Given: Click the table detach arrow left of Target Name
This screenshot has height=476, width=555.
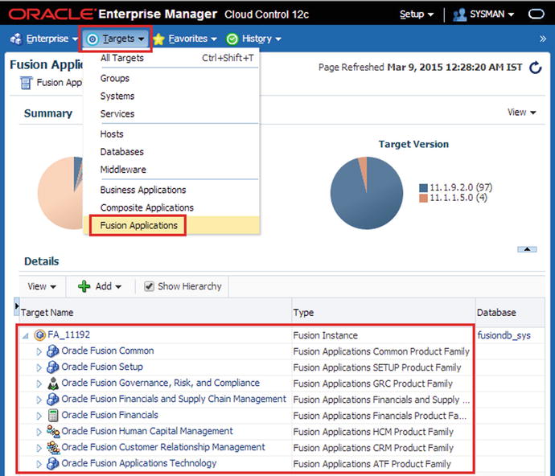Looking at the screenshot, I should 16,306.
